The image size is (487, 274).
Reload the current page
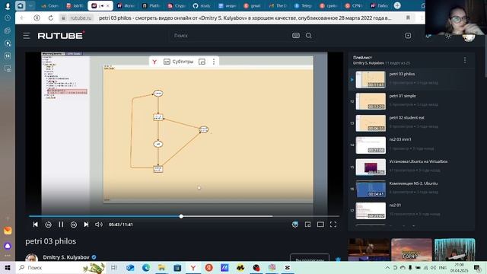point(51,18)
